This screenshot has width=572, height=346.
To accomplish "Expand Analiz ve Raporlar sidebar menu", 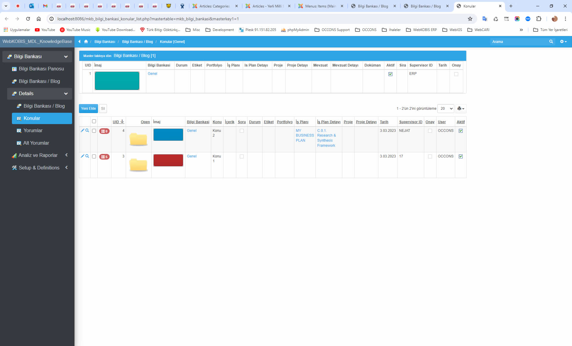I will [40, 155].
